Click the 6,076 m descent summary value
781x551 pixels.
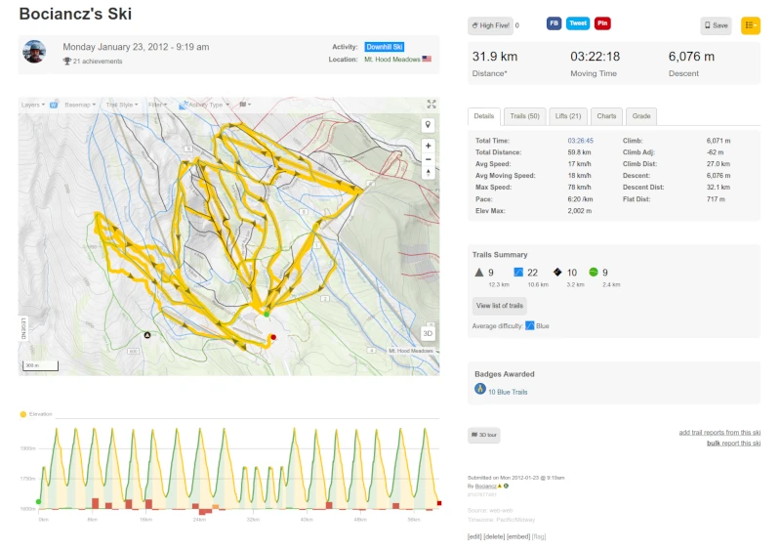click(x=691, y=57)
